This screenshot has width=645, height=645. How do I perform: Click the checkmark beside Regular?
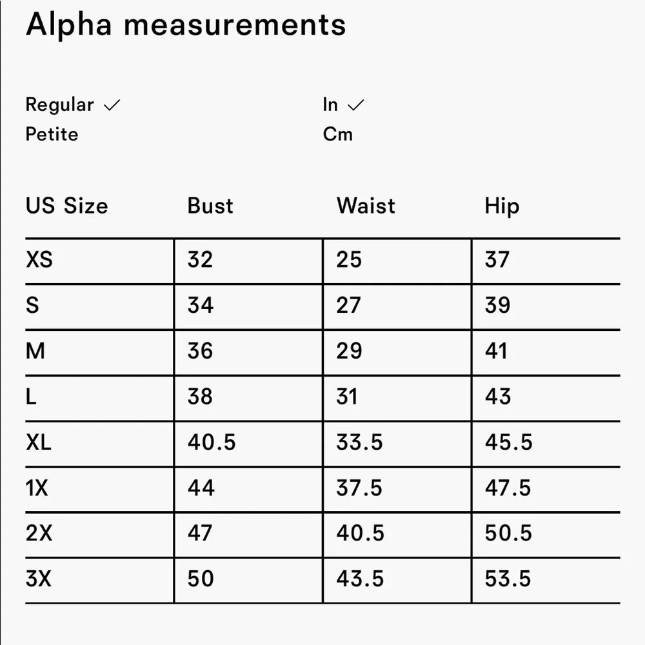point(112,105)
